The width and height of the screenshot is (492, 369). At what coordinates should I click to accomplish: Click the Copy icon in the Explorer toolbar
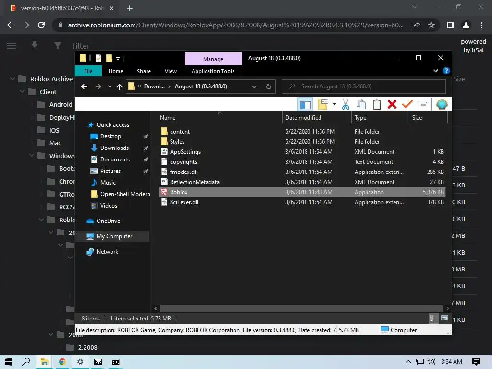[x=361, y=104]
